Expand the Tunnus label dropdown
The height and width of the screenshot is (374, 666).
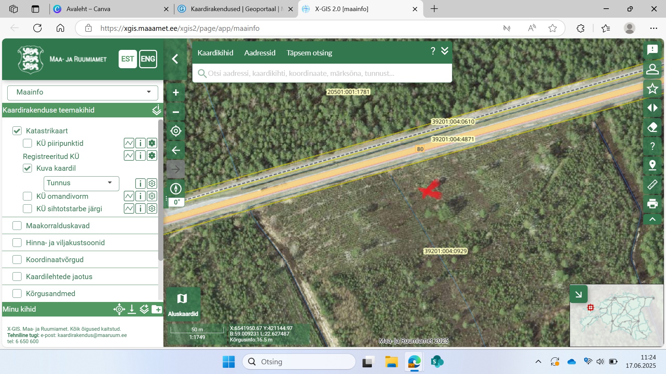click(81, 183)
